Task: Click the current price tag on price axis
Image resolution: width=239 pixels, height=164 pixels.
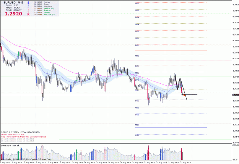Action: tap(236, 95)
